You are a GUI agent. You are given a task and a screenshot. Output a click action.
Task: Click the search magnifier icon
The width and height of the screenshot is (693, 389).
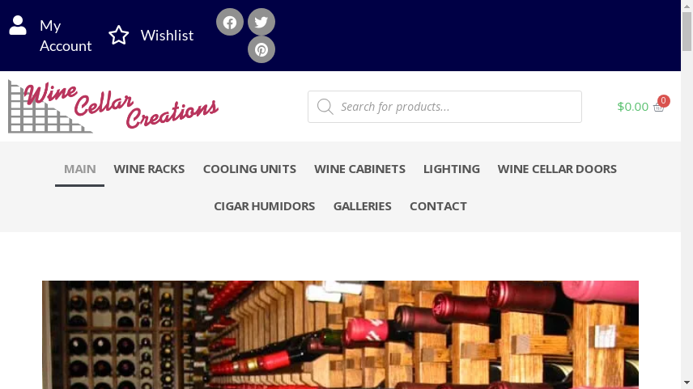coord(325,107)
